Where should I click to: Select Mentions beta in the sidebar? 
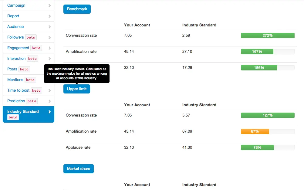pyautogui.click(x=21, y=80)
